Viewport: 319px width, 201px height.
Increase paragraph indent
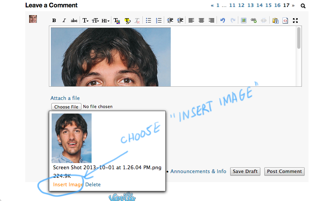180,21
